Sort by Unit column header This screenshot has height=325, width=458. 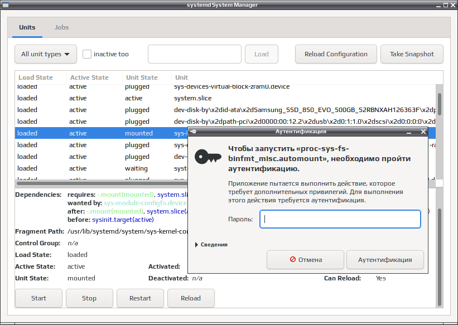click(x=307, y=77)
